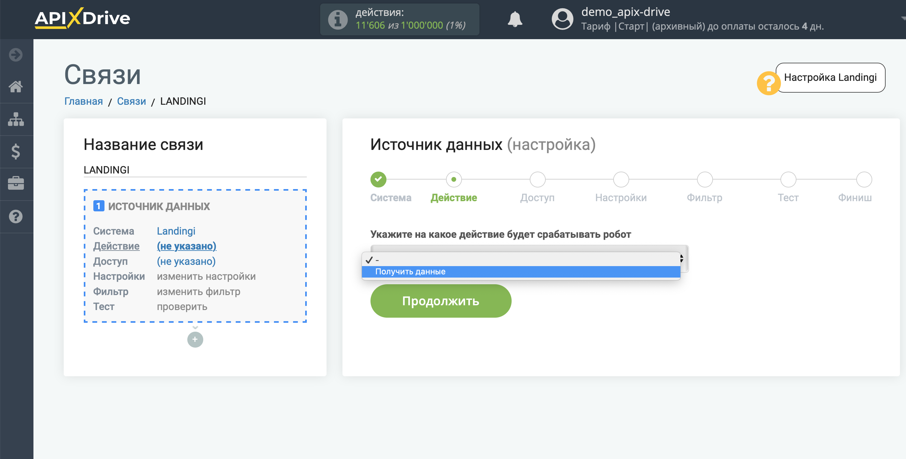The height and width of the screenshot is (459, 906).
Task: Click the active dot on Действие step
Action: coord(455,179)
